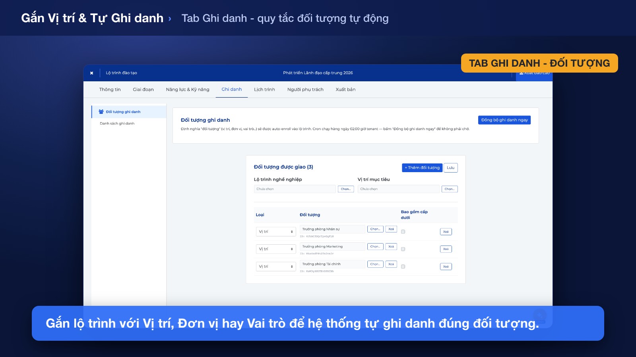Delete the Nhân sự row with rightmost Xoá
Image resolution: width=636 pixels, height=357 pixels.
(x=446, y=232)
